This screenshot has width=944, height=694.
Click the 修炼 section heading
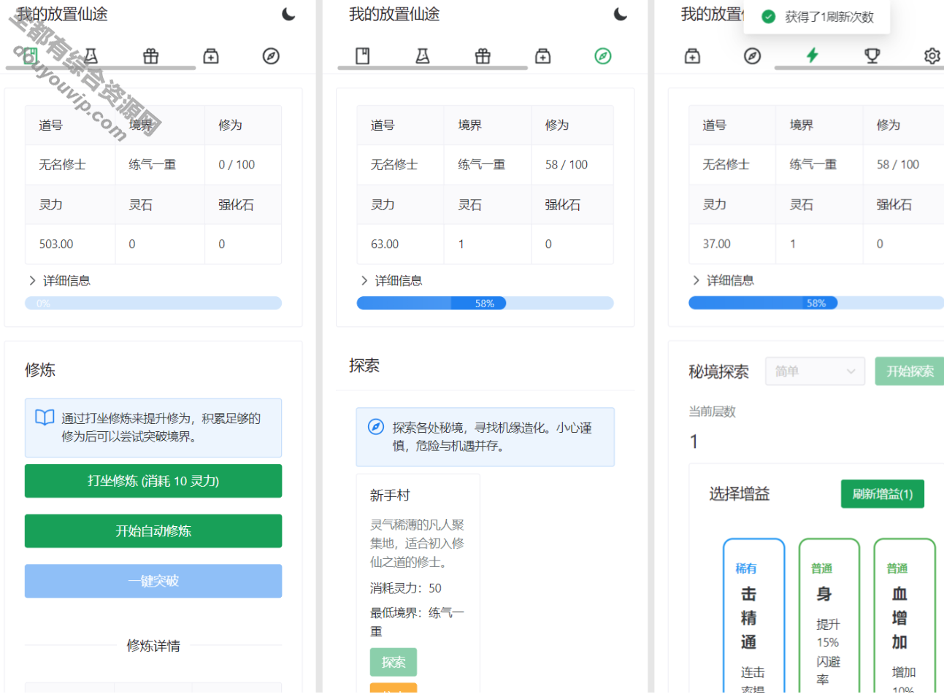[39, 370]
